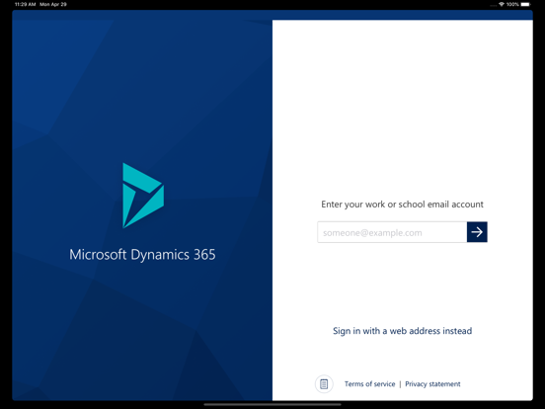Click the blue geometric background below the logo title
545x409 pixels.
(142, 330)
